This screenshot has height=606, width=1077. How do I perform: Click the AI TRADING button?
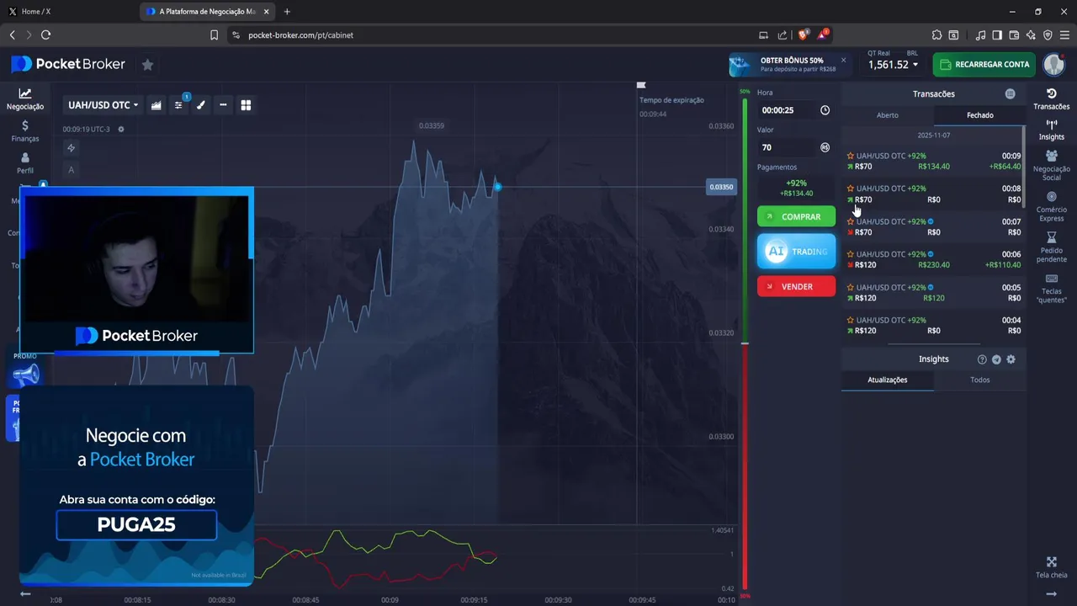[x=796, y=252]
